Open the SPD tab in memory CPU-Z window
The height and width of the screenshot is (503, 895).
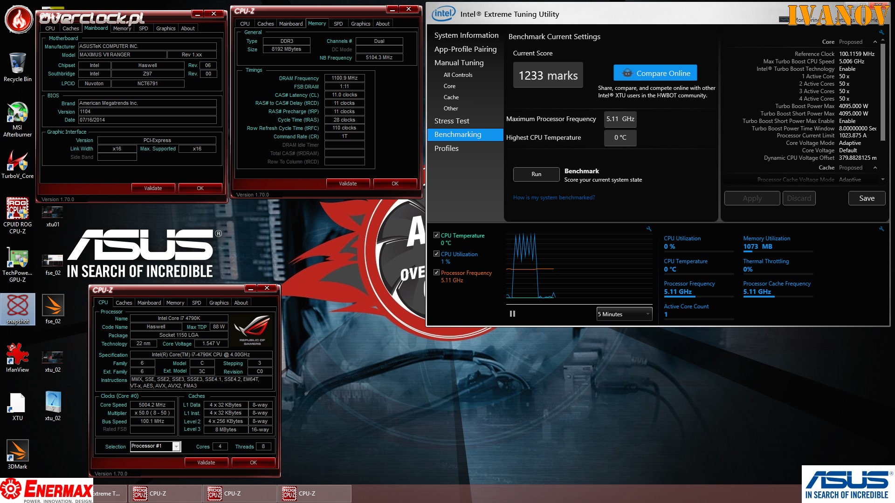click(x=338, y=24)
